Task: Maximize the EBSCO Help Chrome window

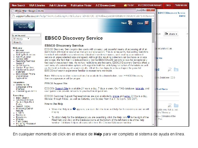Action: pos(144,10)
